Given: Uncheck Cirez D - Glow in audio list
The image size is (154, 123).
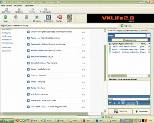Looking at the screenshot, I should pyautogui.click(x=110, y=47).
